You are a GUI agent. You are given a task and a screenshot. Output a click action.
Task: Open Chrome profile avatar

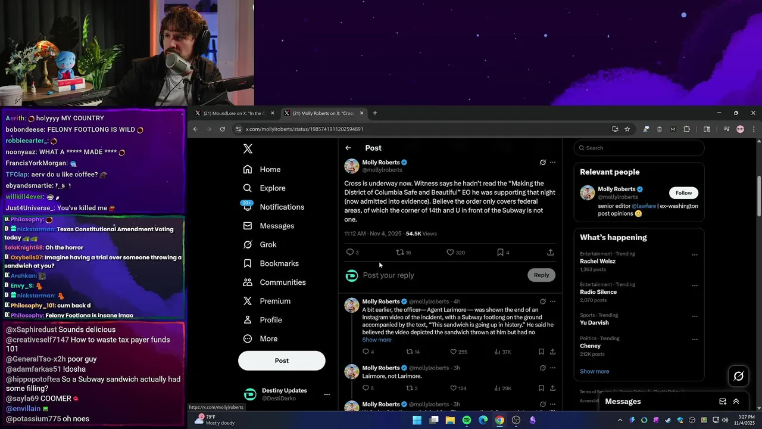pyautogui.click(x=740, y=129)
